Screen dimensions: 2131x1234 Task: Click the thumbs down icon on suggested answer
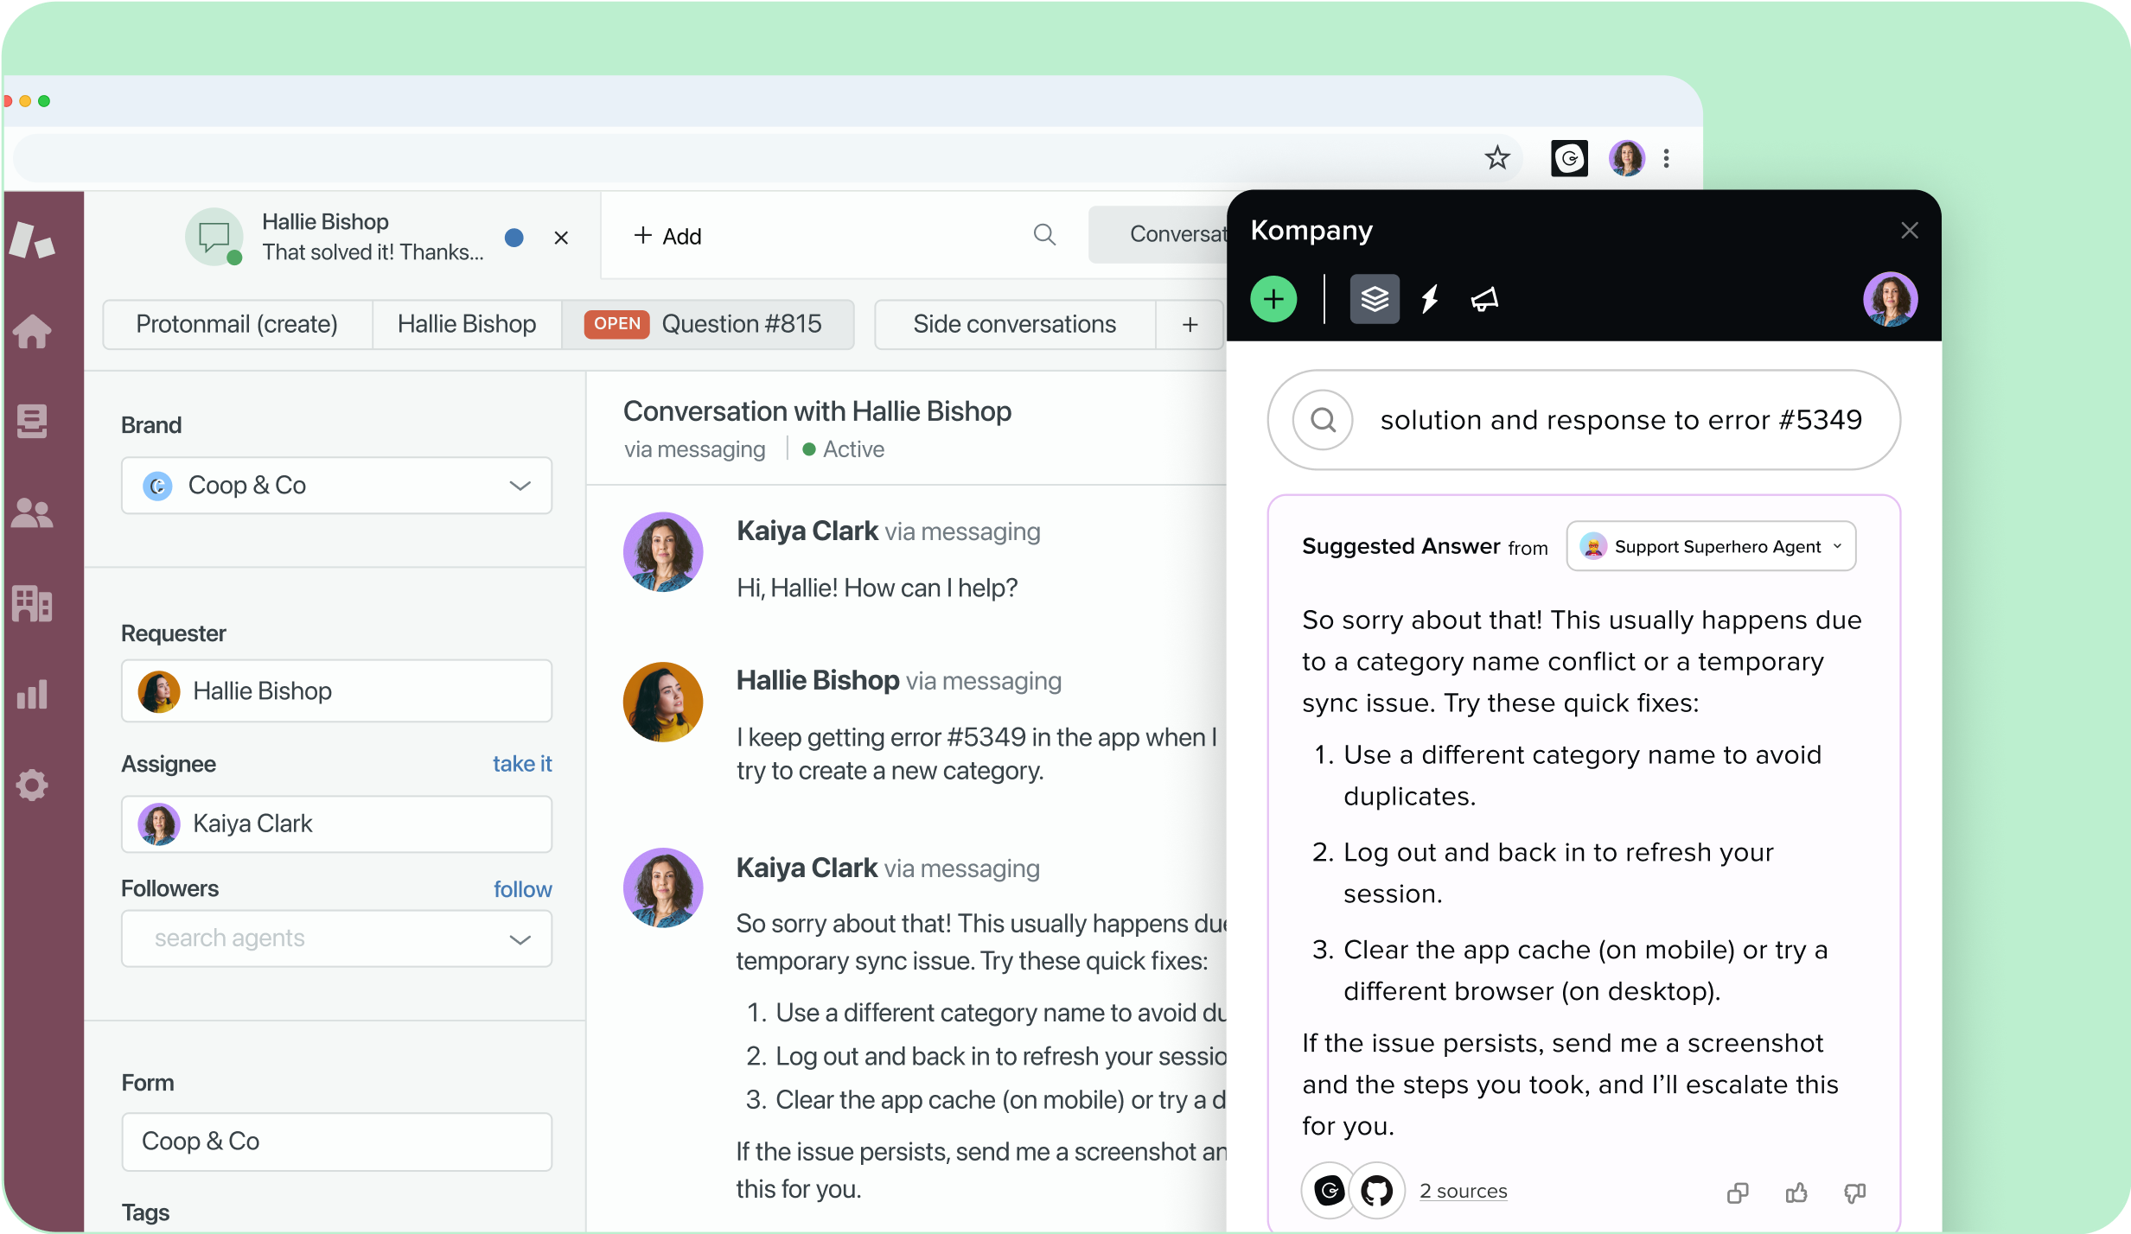[1854, 1193]
